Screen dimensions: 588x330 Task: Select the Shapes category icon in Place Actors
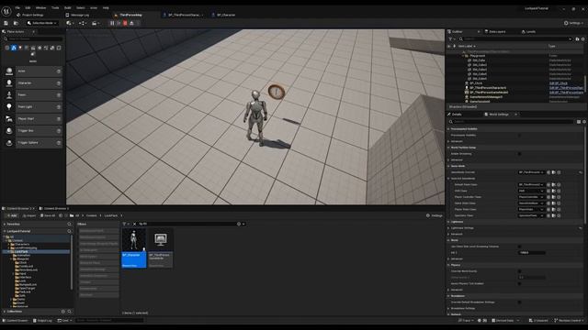click(27, 48)
